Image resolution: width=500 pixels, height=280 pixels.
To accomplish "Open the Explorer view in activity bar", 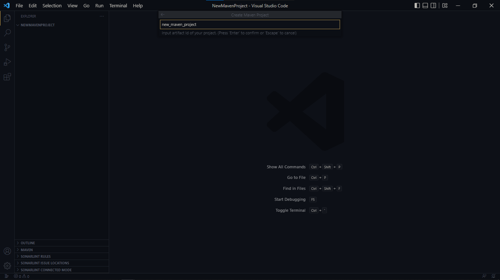I will (7, 18).
